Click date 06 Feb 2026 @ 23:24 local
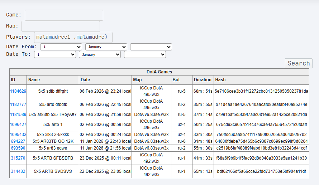The image size is (319, 185). [x=105, y=91]
